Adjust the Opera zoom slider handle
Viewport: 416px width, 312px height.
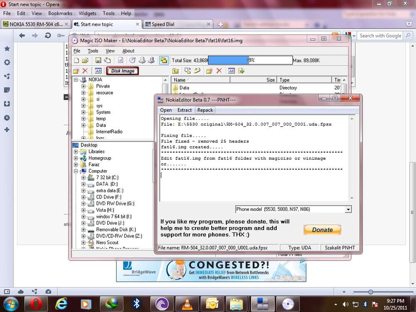click(371, 292)
